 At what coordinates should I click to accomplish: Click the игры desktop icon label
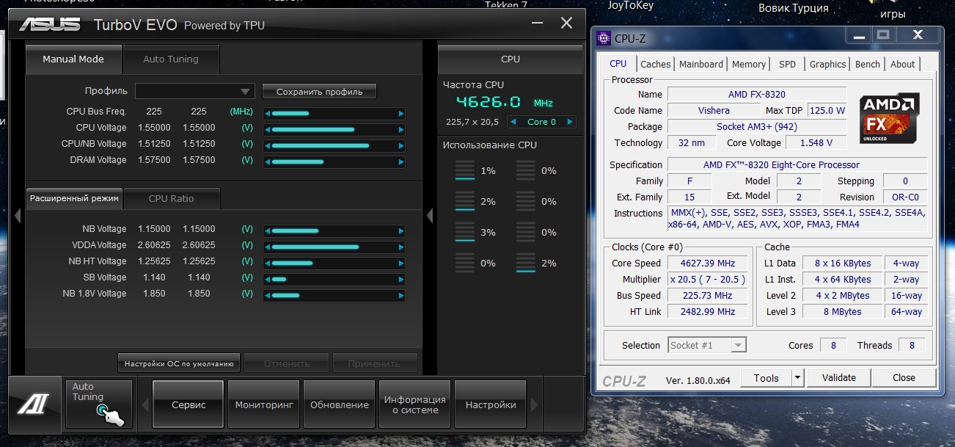click(x=893, y=13)
